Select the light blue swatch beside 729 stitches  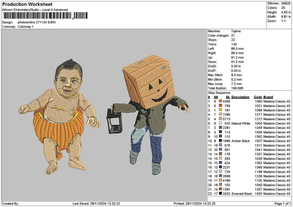coord(221,172)
